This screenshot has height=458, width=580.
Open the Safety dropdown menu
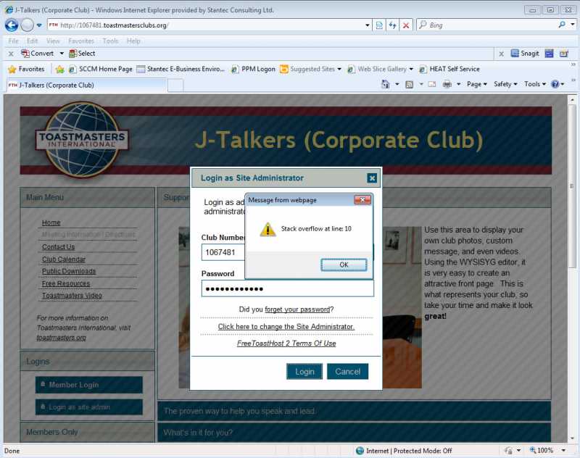(505, 84)
